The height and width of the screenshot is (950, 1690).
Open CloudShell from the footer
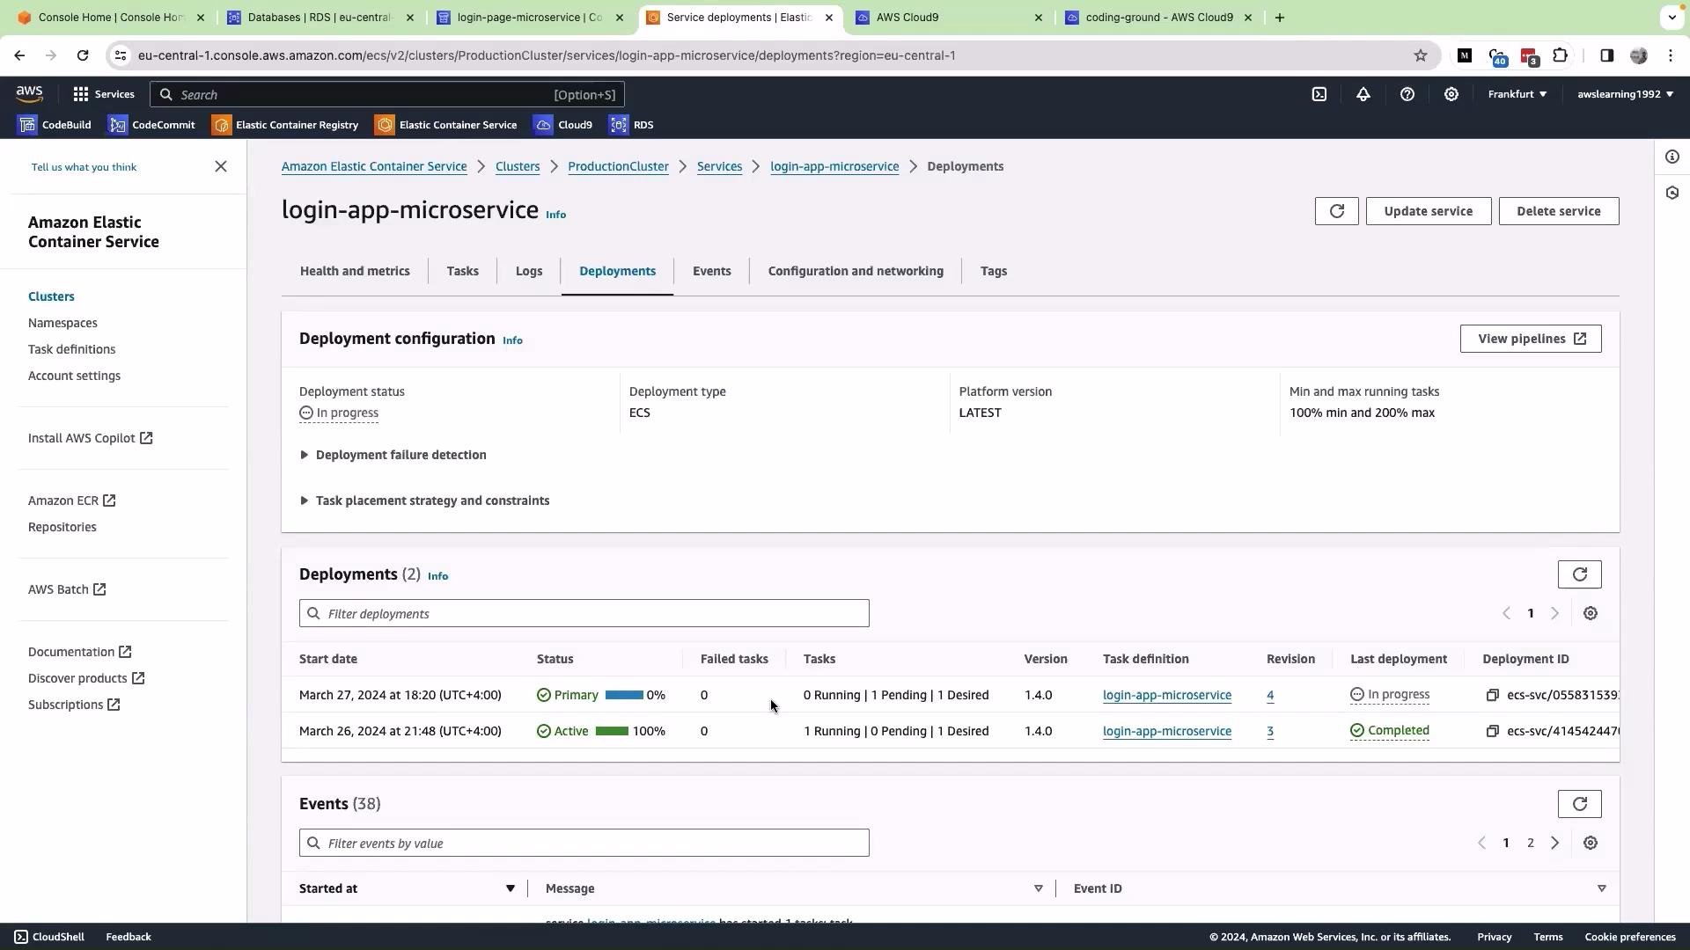click(x=49, y=938)
